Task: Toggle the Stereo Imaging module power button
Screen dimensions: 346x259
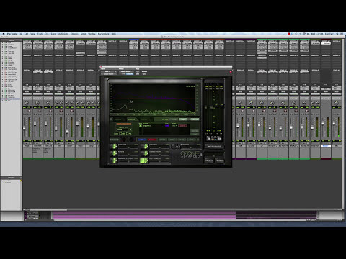Action: [x=145, y=153]
